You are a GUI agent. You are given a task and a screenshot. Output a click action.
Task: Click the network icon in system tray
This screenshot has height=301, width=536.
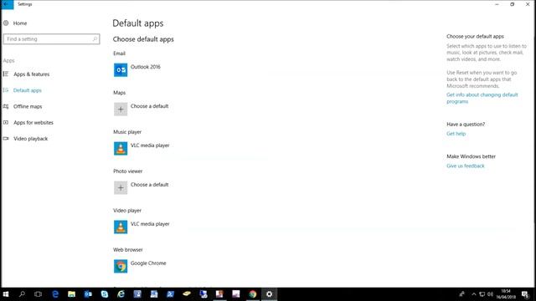(482, 294)
